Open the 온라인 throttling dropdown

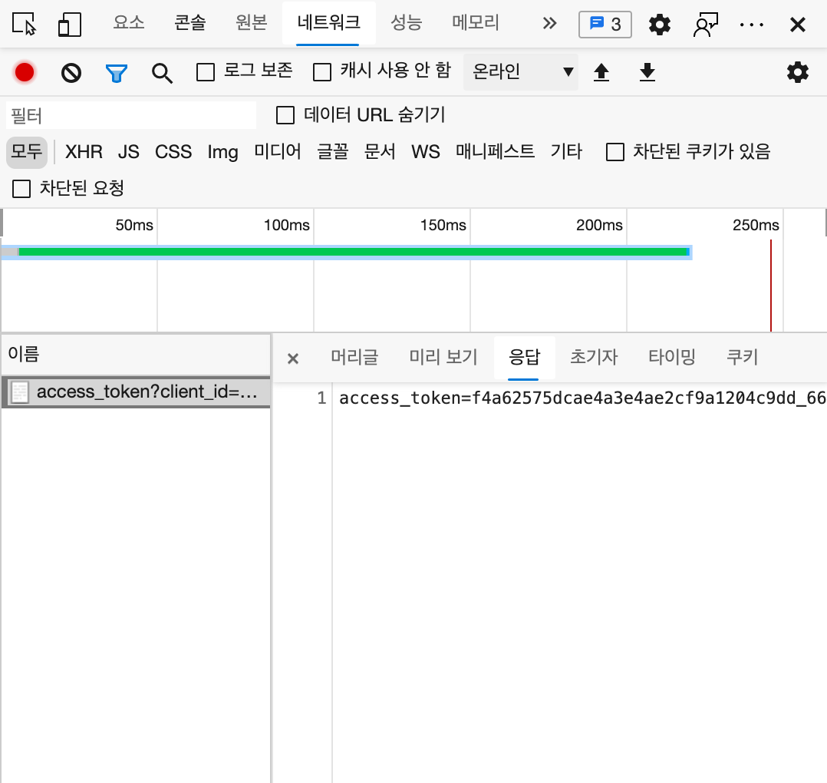[521, 71]
